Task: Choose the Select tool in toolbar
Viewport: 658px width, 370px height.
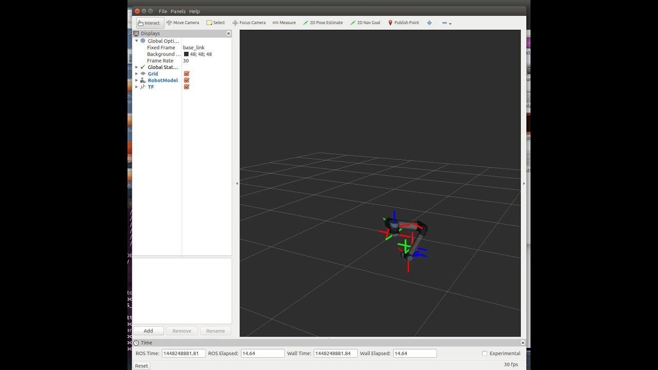Action: pyautogui.click(x=216, y=23)
